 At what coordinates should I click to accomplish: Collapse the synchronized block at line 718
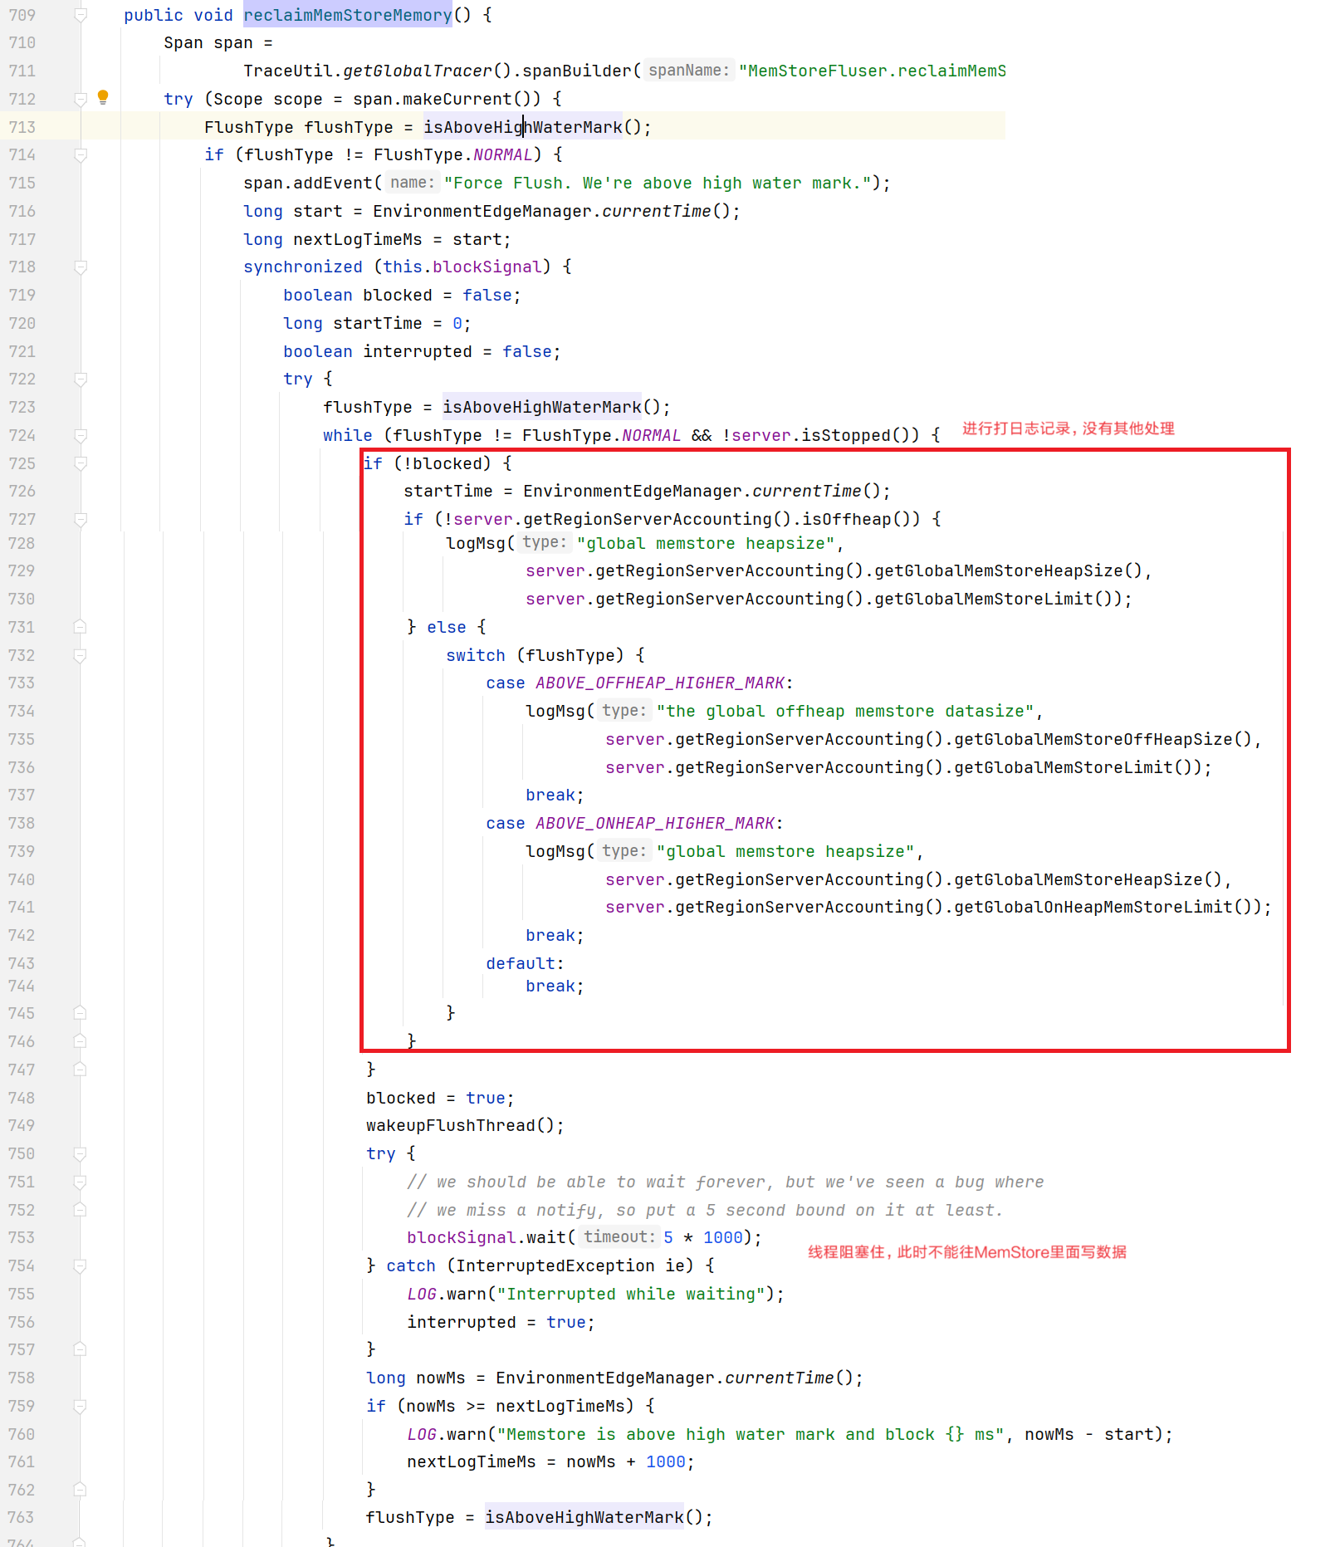81,267
